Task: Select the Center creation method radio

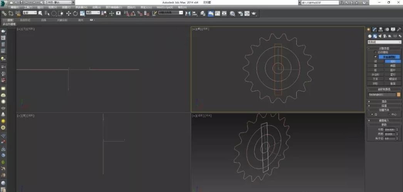Action: pyautogui.click(x=387, y=115)
